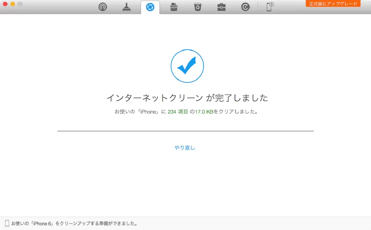Select the recycle bin Erase Clean icon

click(197, 7)
